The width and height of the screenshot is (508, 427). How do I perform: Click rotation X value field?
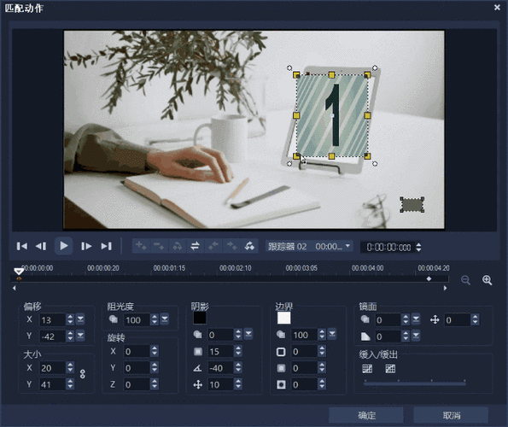[x=137, y=352]
